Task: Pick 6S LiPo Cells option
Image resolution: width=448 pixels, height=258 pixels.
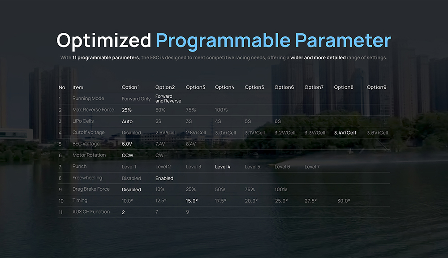Action: 278,121
